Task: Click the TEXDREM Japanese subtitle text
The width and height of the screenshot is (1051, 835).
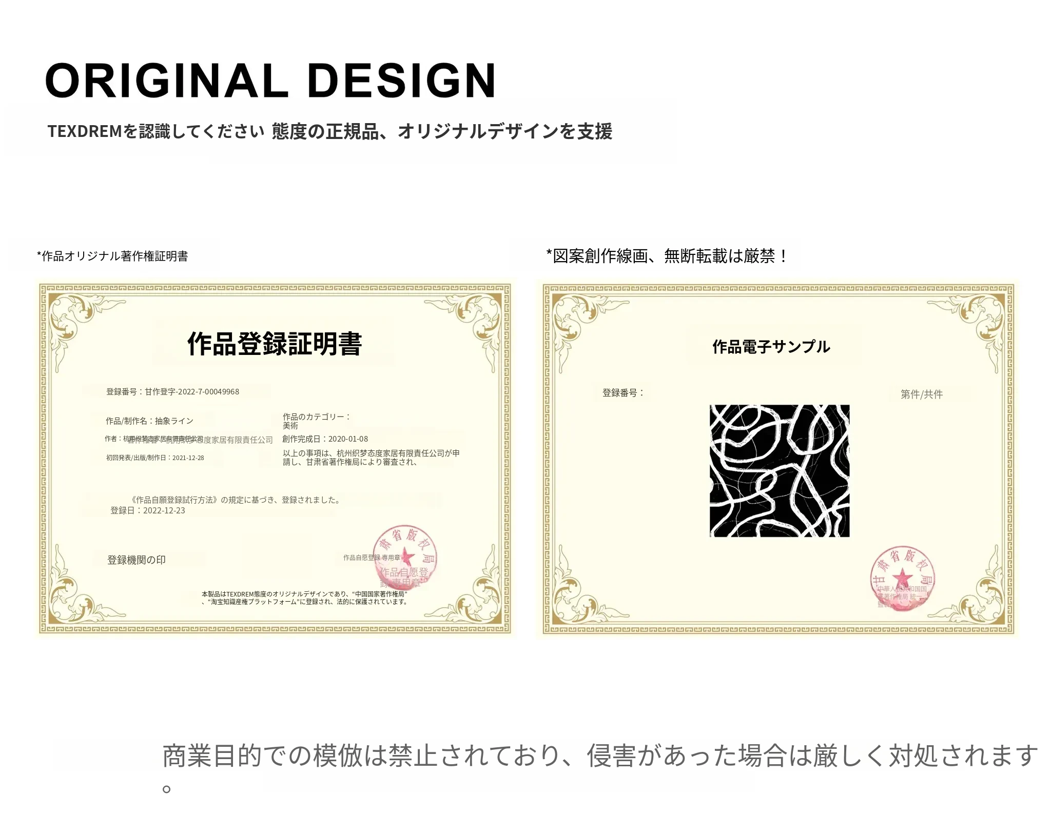Action: [329, 131]
